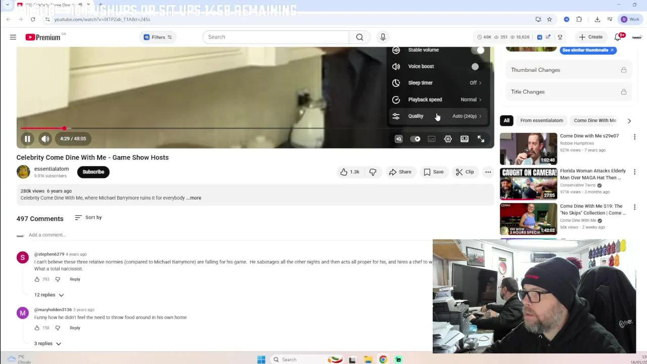The image size is (647, 364).
Task: Click vidIQ logo icon in stats bar
Action: (539, 37)
